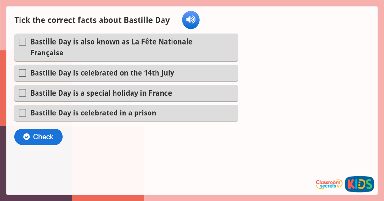Screen dimensions: 384x201
Task: Select the checkbox about celebrating in a prison
Action: coord(22,113)
